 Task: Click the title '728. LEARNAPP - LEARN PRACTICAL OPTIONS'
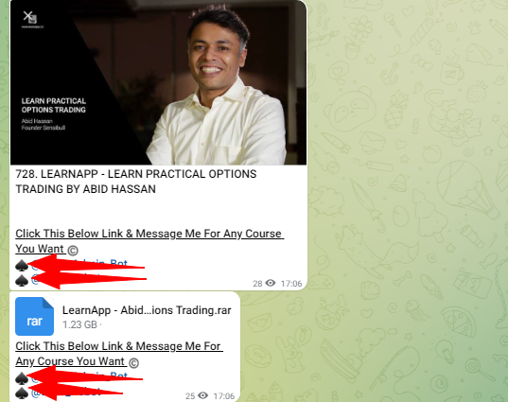(136, 174)
